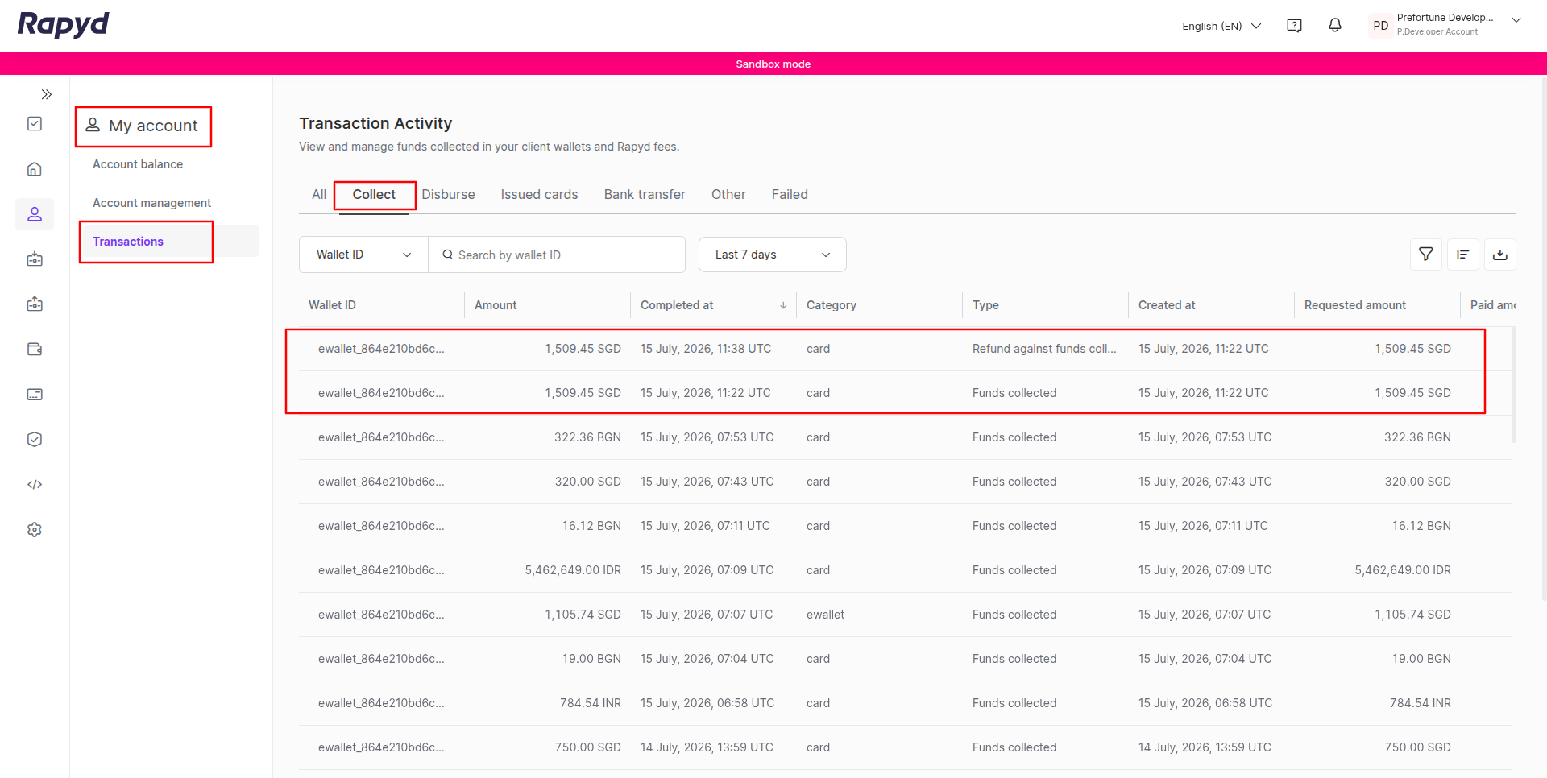This screenshot has width=1547, height=778.
Task: Open the notifications bell
Action: point(1335,26)
